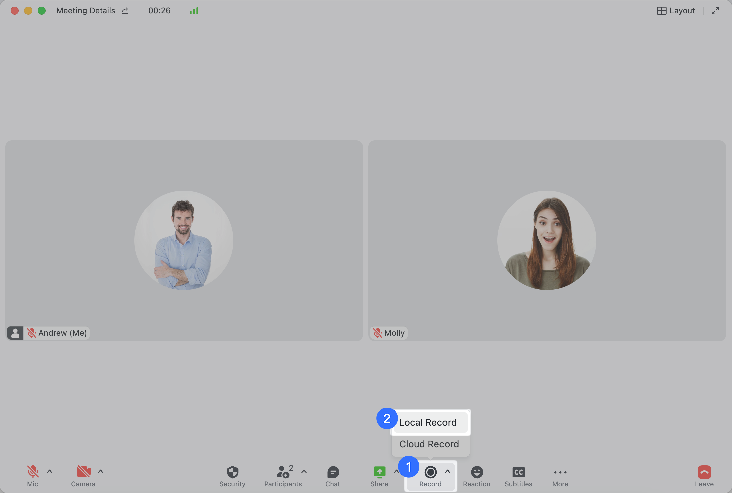732x493 pixels.
Task: Click the Share screen icon
Action: pyautogui.click(x=379, y=472)
